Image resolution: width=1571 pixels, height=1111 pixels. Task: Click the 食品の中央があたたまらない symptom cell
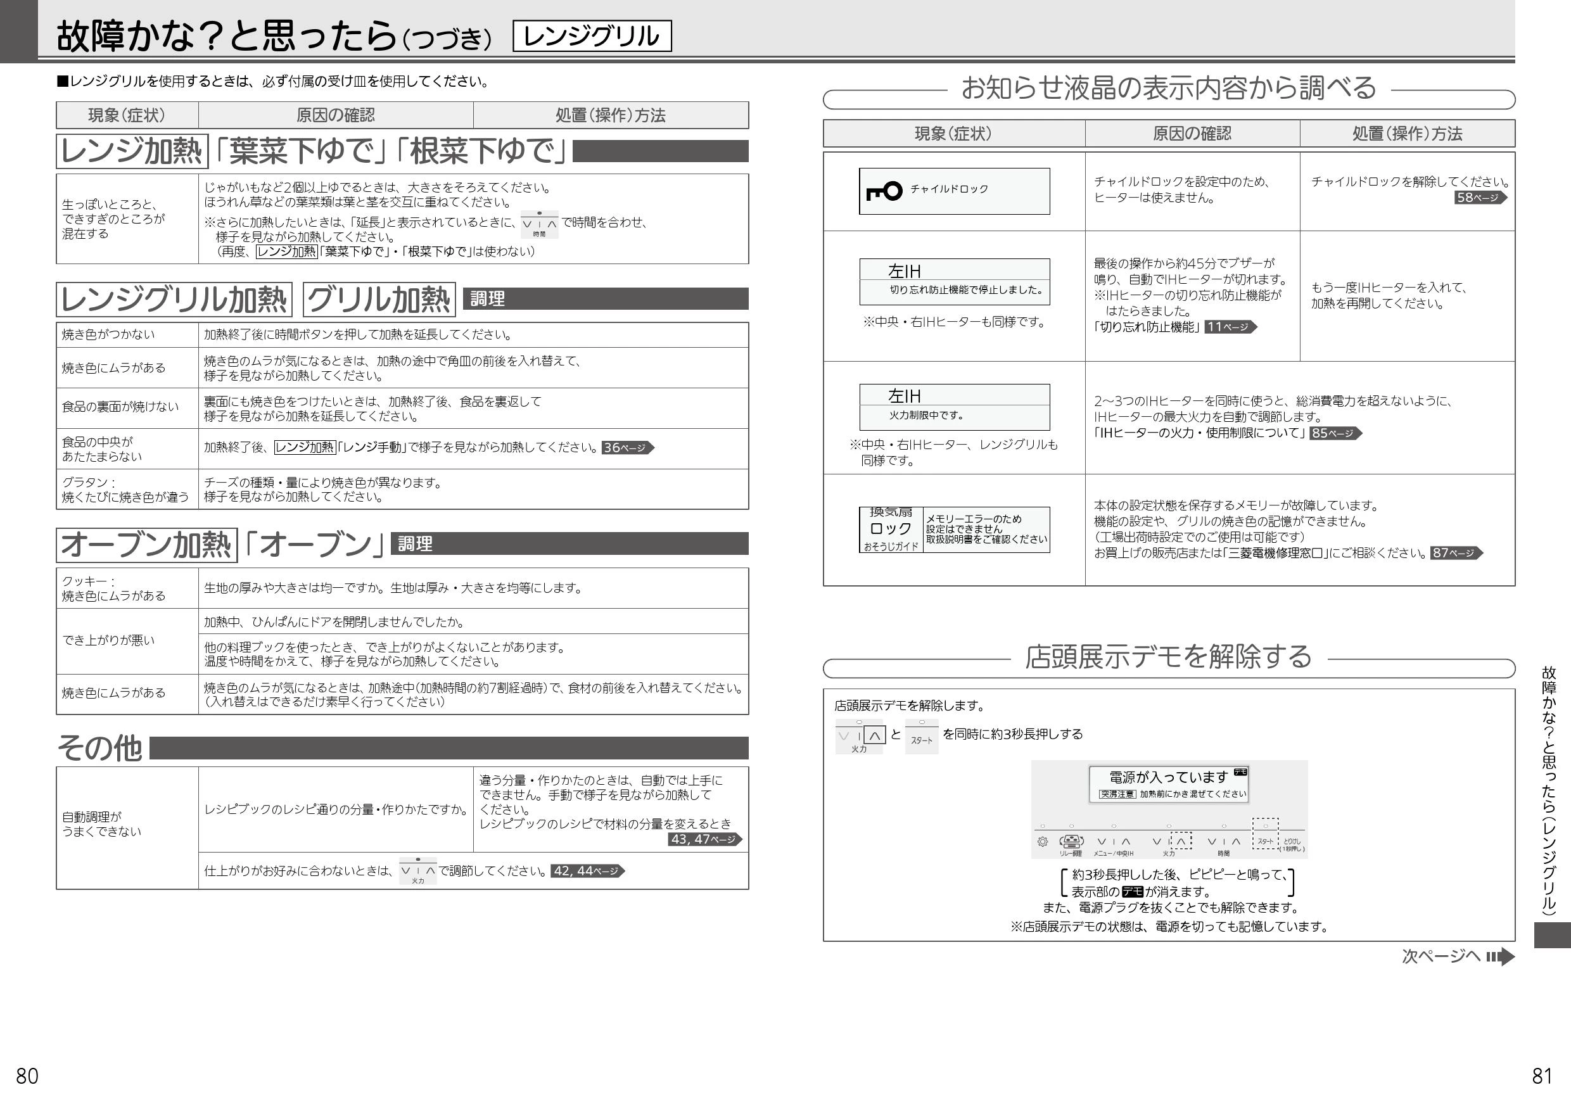pyautogui.click(x=127, y=449)
